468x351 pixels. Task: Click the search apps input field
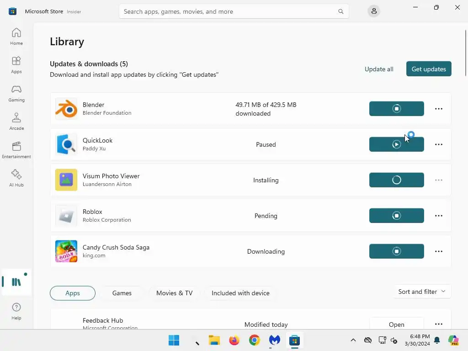tap(234, 11)
